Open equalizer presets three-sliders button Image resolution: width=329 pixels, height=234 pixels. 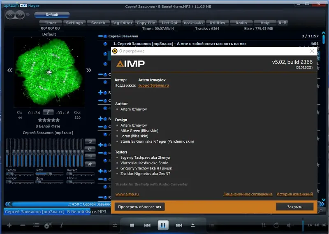(x=90, y=156)
